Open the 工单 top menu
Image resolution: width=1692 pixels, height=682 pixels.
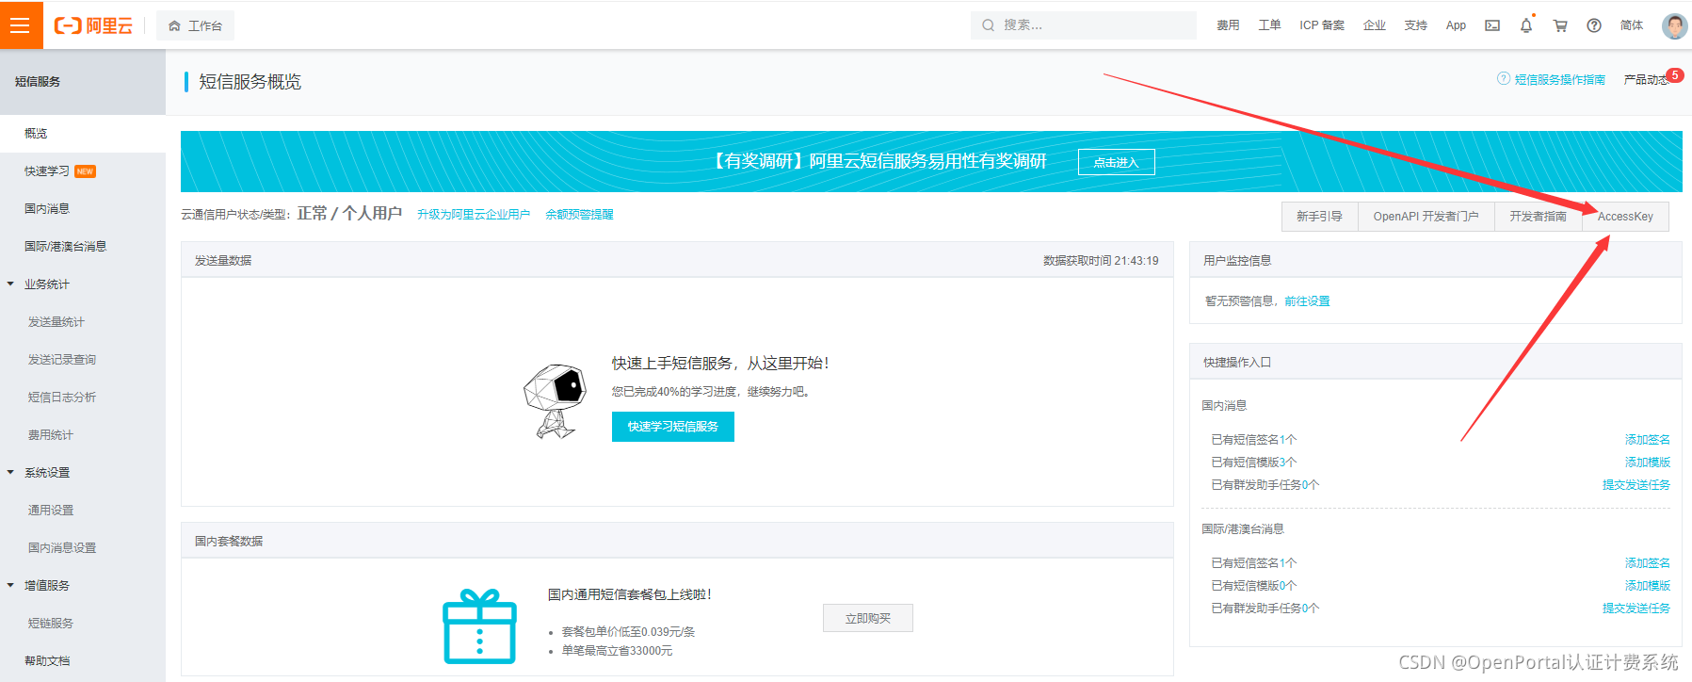[x=1269, y=25]
